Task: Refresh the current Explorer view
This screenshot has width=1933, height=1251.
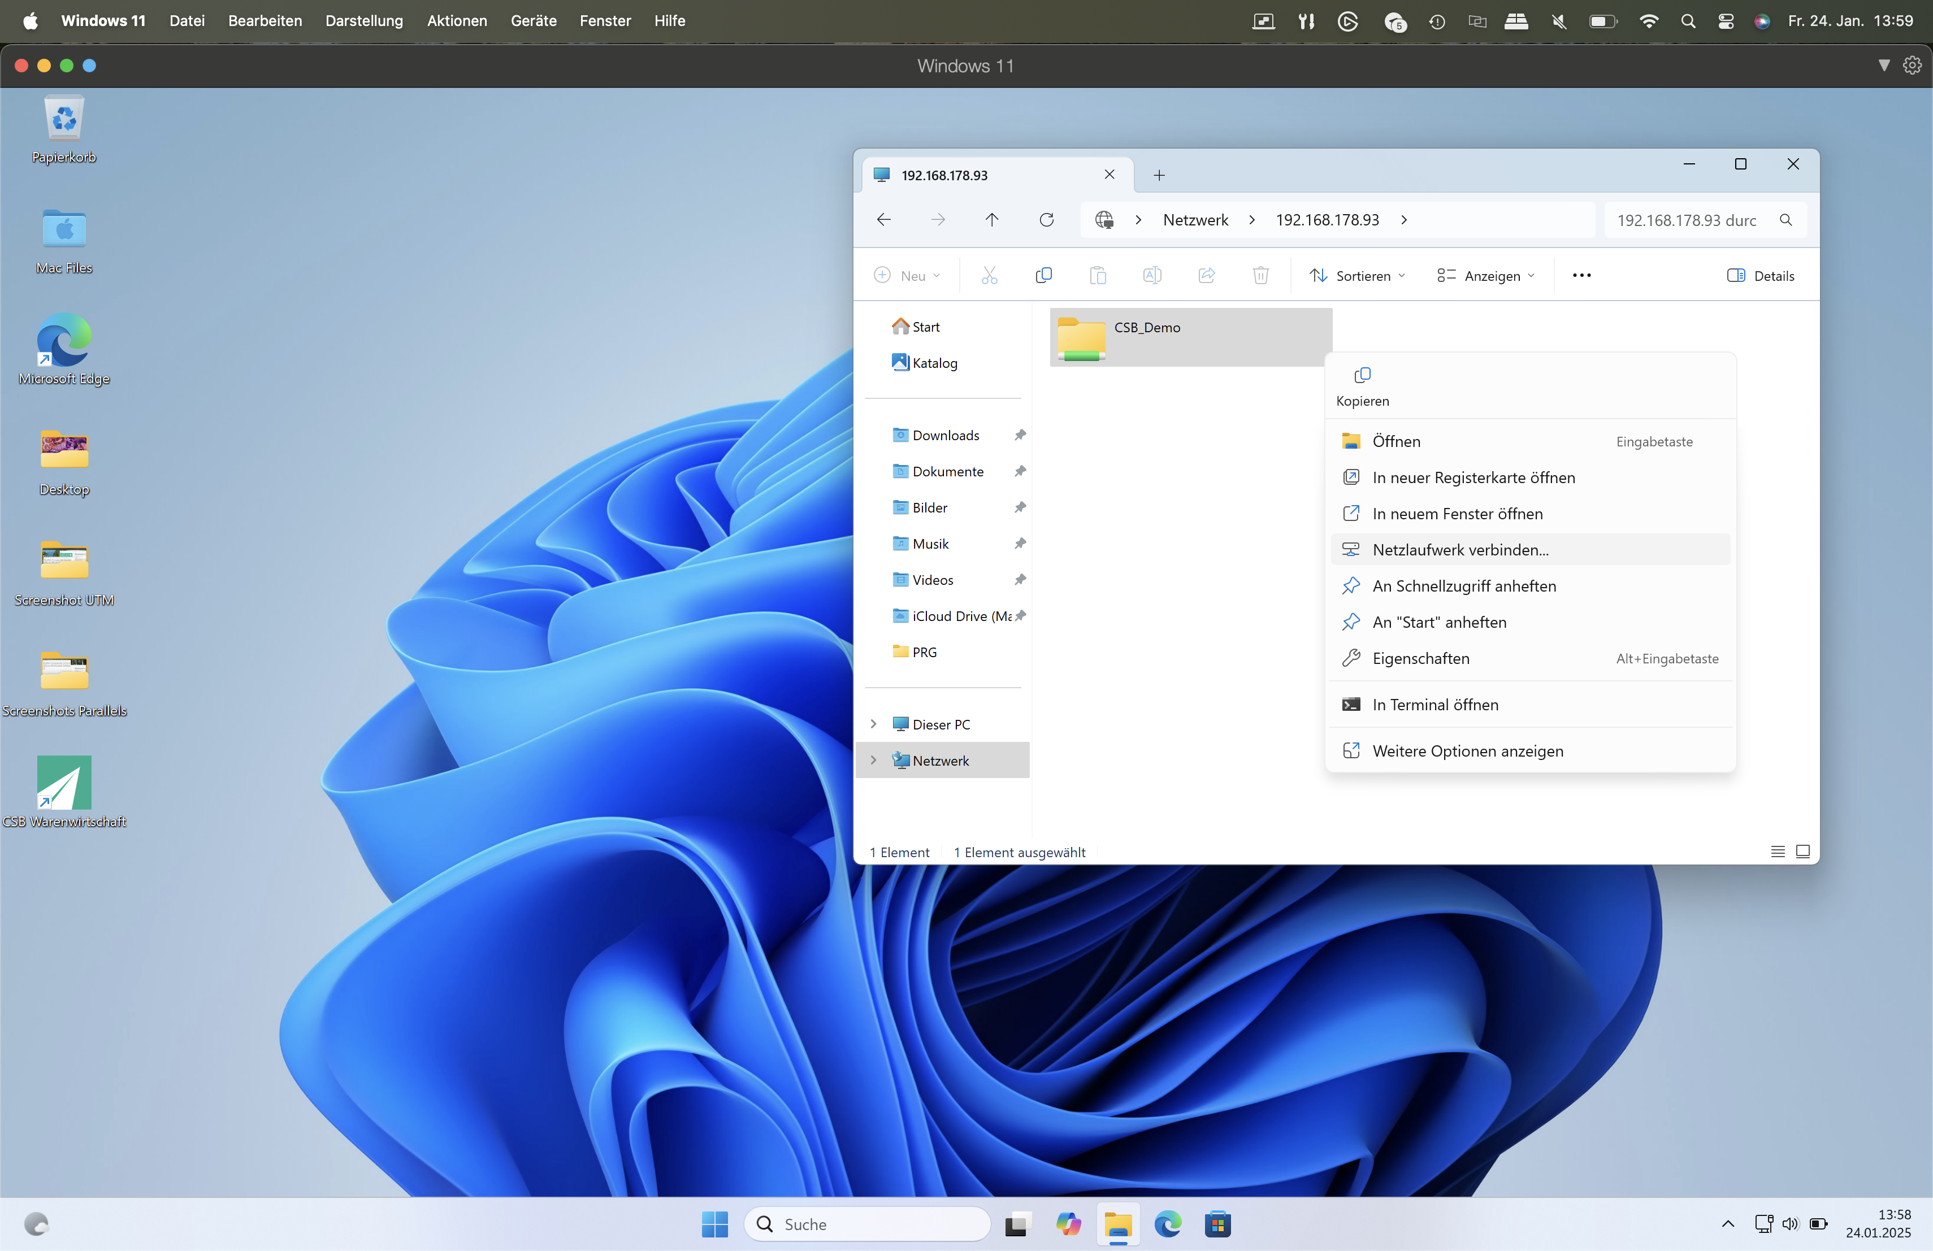Action: coord(1046,220)
